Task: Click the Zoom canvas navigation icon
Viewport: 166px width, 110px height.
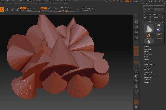Action: (136, 28)
